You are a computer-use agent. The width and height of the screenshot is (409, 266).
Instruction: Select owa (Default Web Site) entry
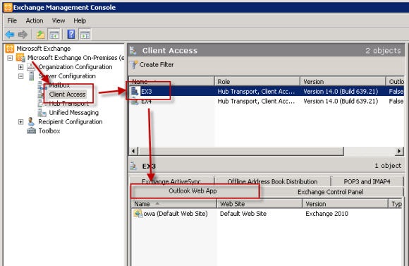coord(176,214)
